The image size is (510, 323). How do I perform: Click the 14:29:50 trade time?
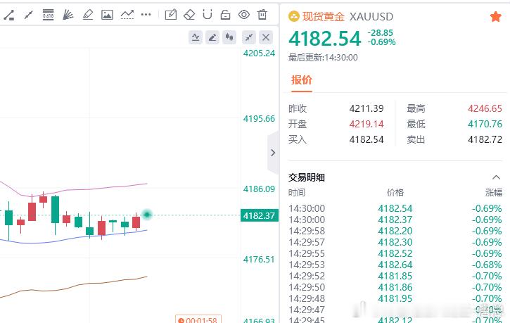(307, 287)
